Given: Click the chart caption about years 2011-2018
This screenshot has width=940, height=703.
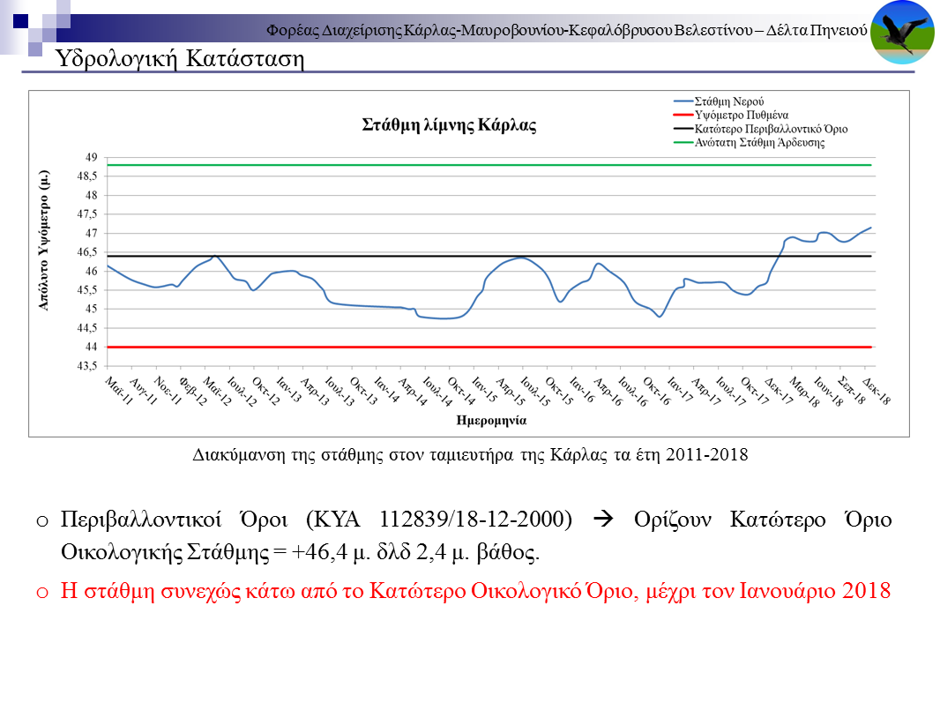Looking at the screenshot, I should point(470,455).
